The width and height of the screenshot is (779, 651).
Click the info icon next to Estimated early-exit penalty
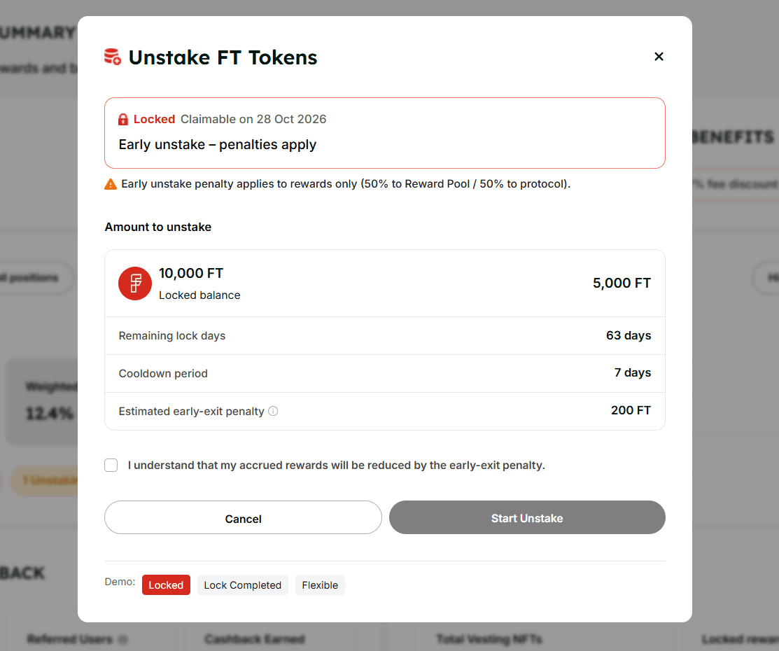[x=272, y=412]
